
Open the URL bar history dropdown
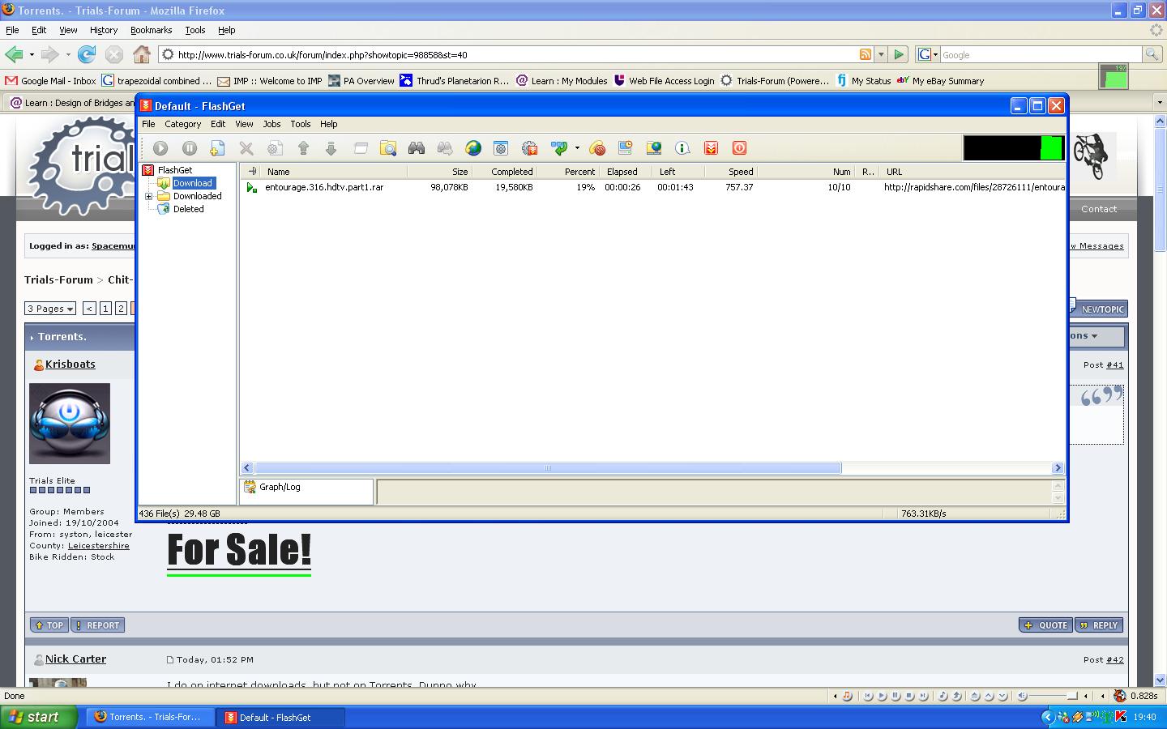881,55
